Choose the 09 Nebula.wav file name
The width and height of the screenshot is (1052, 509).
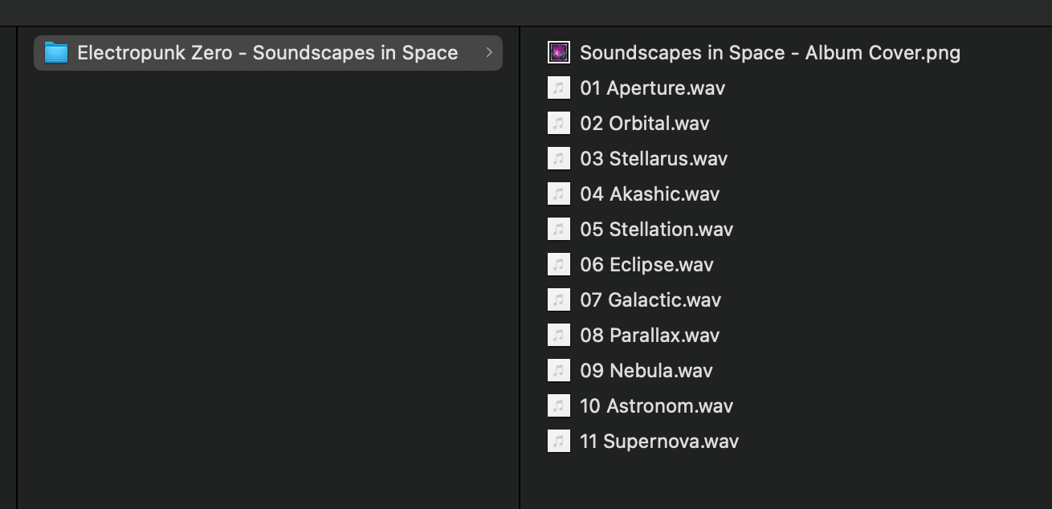pos(646,371)
